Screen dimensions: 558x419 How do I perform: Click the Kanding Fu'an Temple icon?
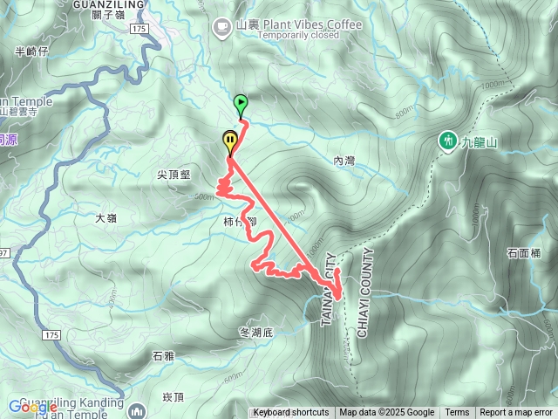click(x=137, y=410)
